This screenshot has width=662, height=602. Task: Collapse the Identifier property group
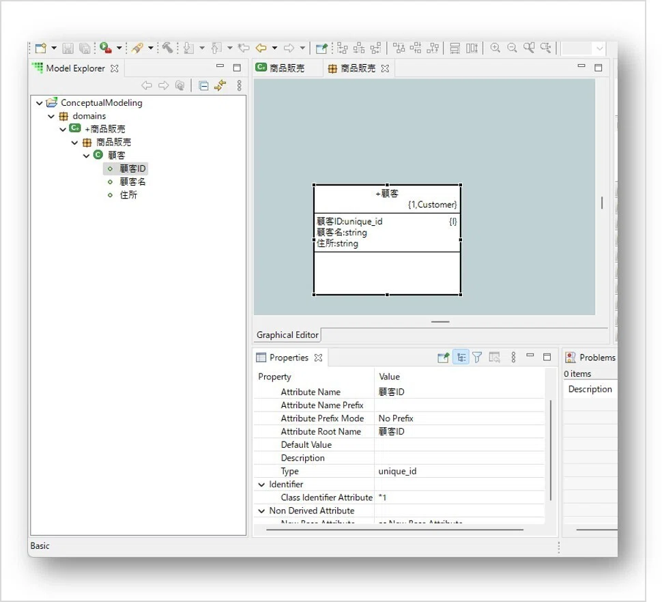click(261, 485)
